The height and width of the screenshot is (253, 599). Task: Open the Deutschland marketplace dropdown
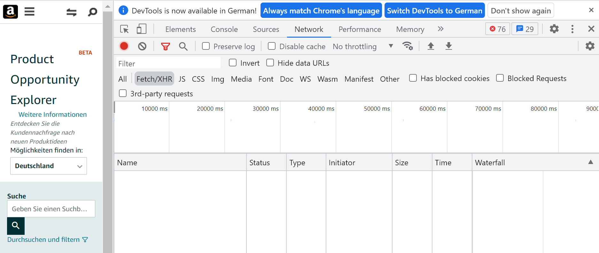(49, 166)
